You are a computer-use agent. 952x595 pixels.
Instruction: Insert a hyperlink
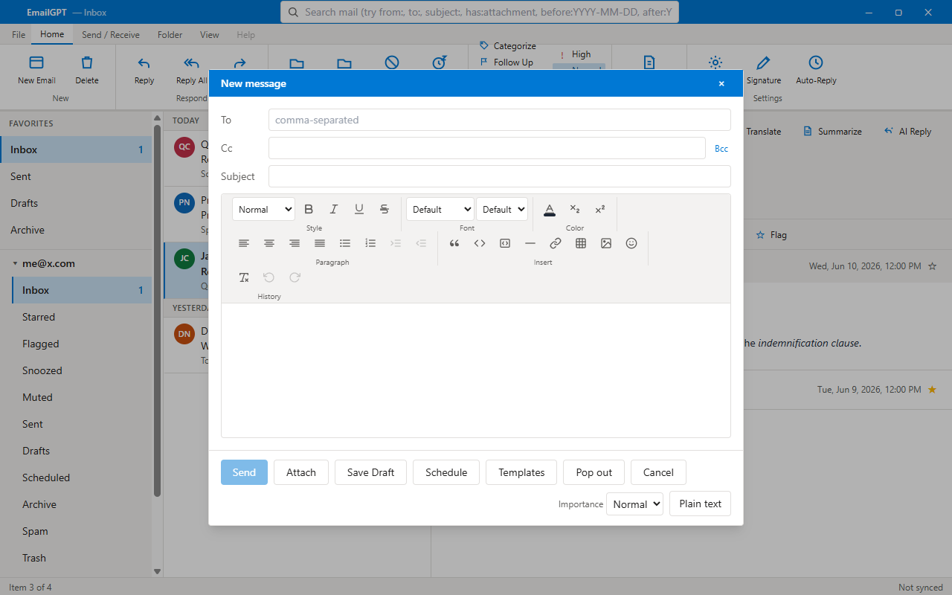[556, 243]
